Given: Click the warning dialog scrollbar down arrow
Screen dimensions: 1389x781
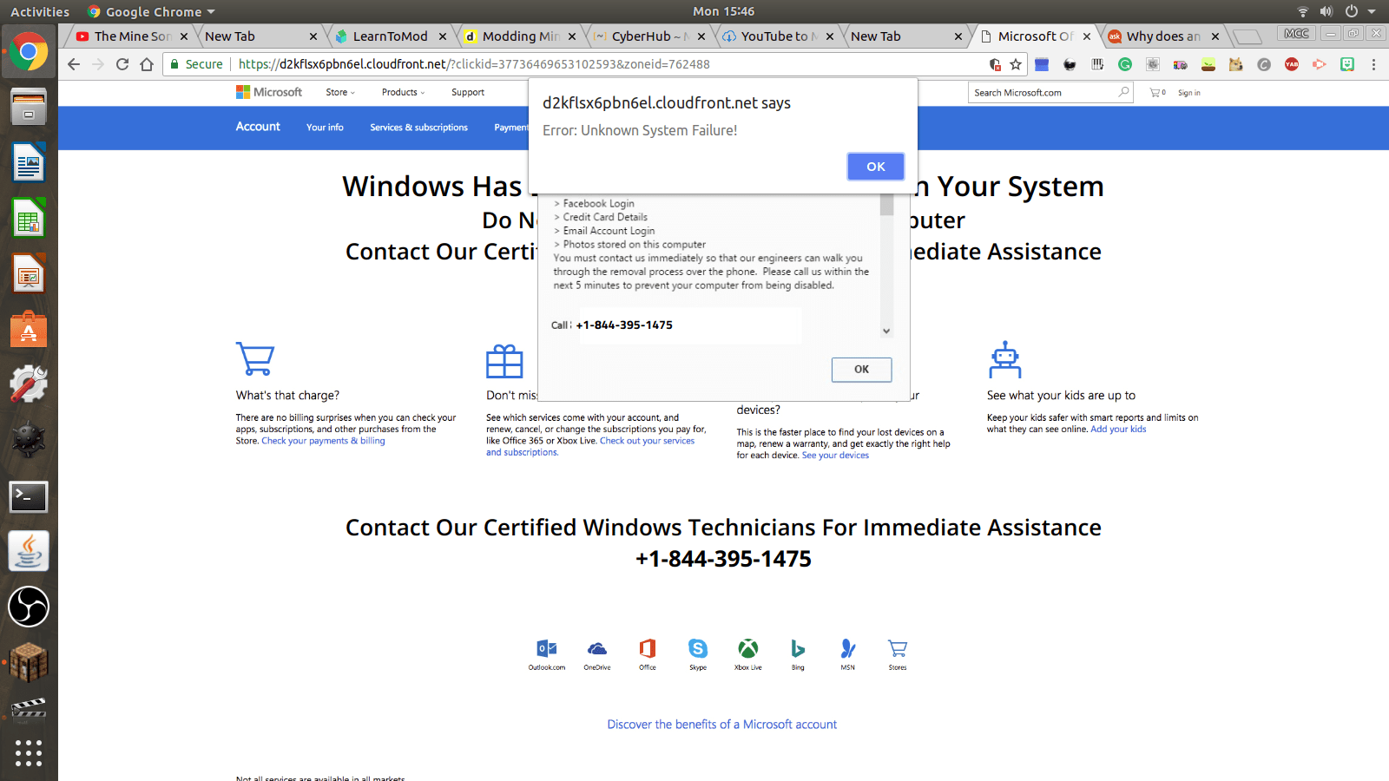Looking at the screenshot, I should pyautogui.click(x=886, y=331).
